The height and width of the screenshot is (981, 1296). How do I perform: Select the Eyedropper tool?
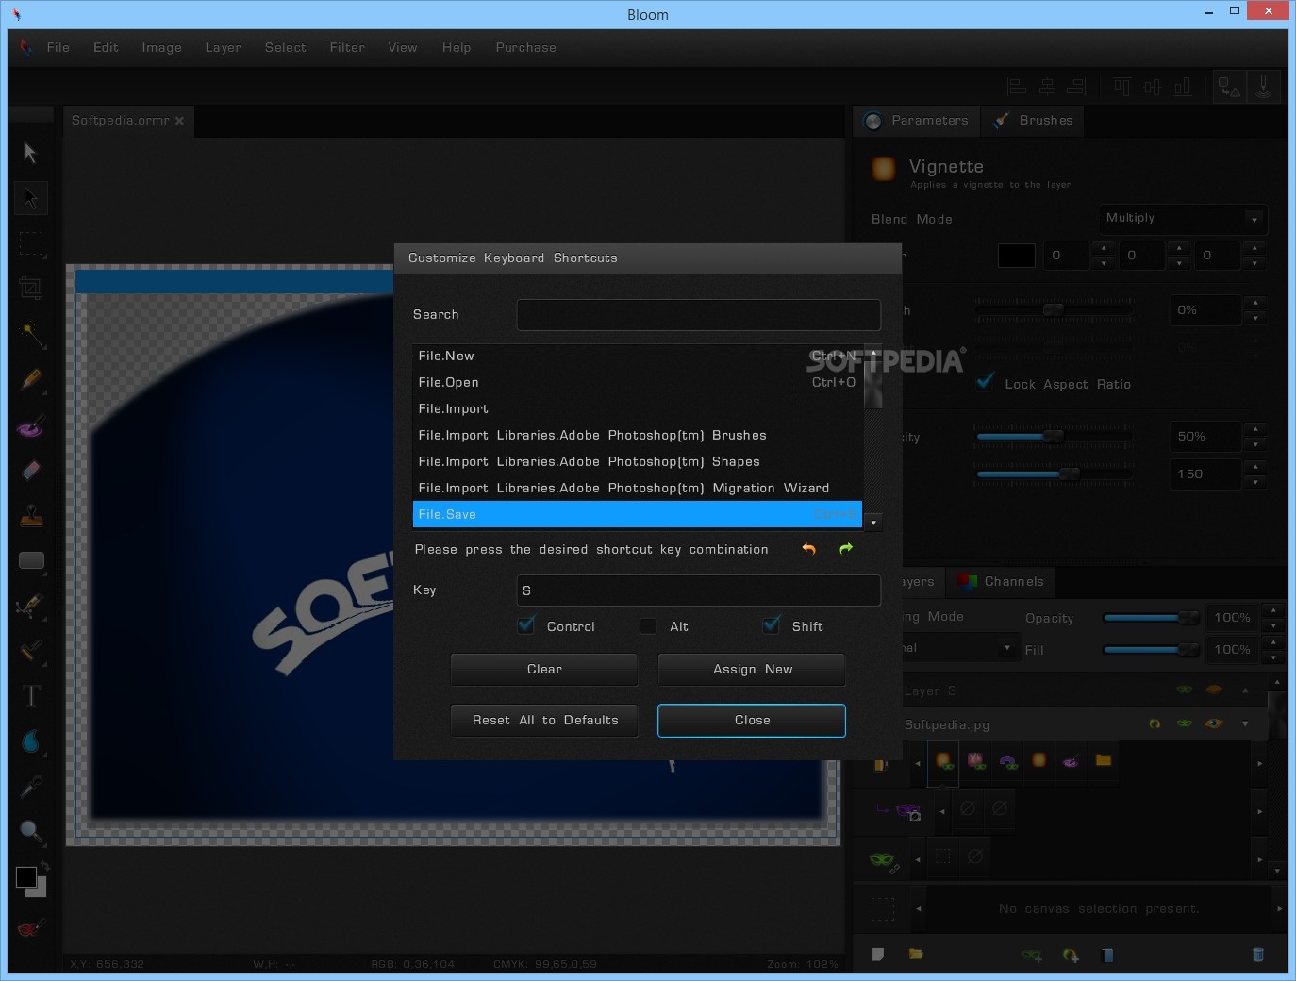coord(31,787)
